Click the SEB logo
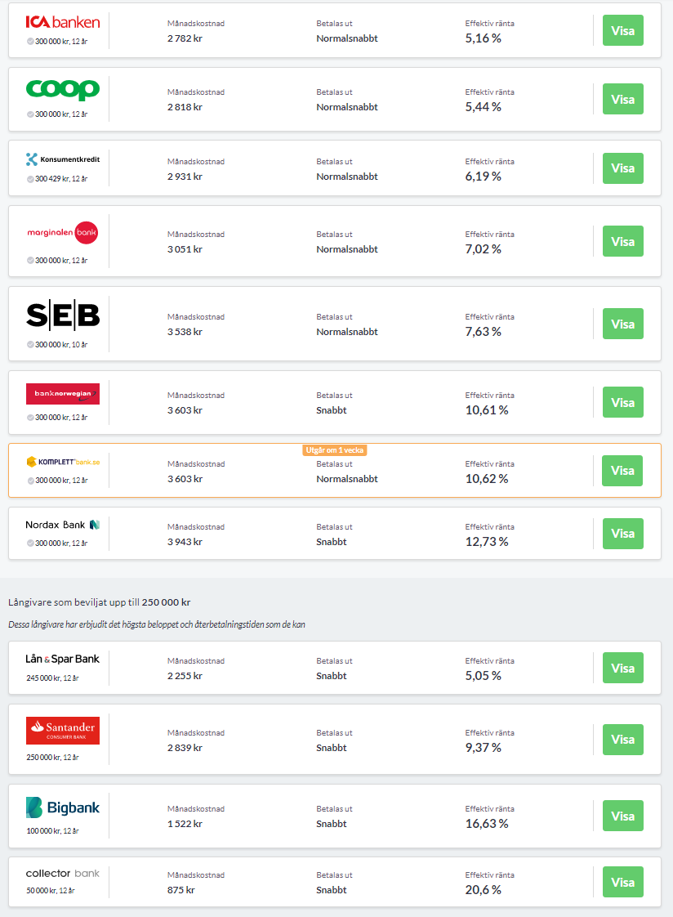This screenshot has width=673, height=917. 62,315
